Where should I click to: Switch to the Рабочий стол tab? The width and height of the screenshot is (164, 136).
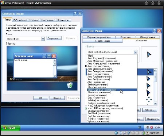click(x=20, y=20)
